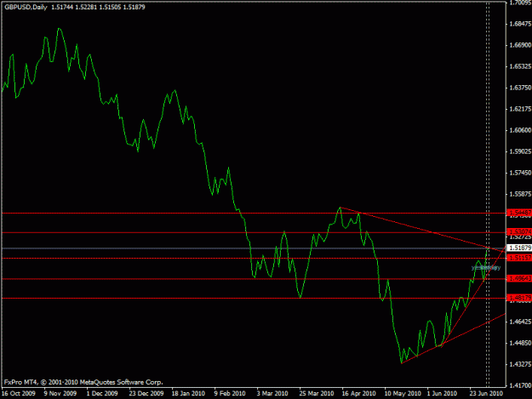The height and width of the screenshot is (399, 532).
Task: Click the 1.46425 price axis value
Action: (520, 322)
